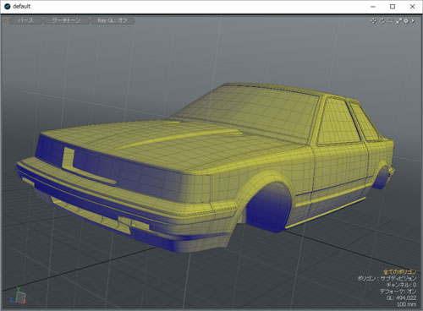Screen dimensions: 423x311
Task: Click the 100 mm grid size text
Action: [x=406, y=304]
